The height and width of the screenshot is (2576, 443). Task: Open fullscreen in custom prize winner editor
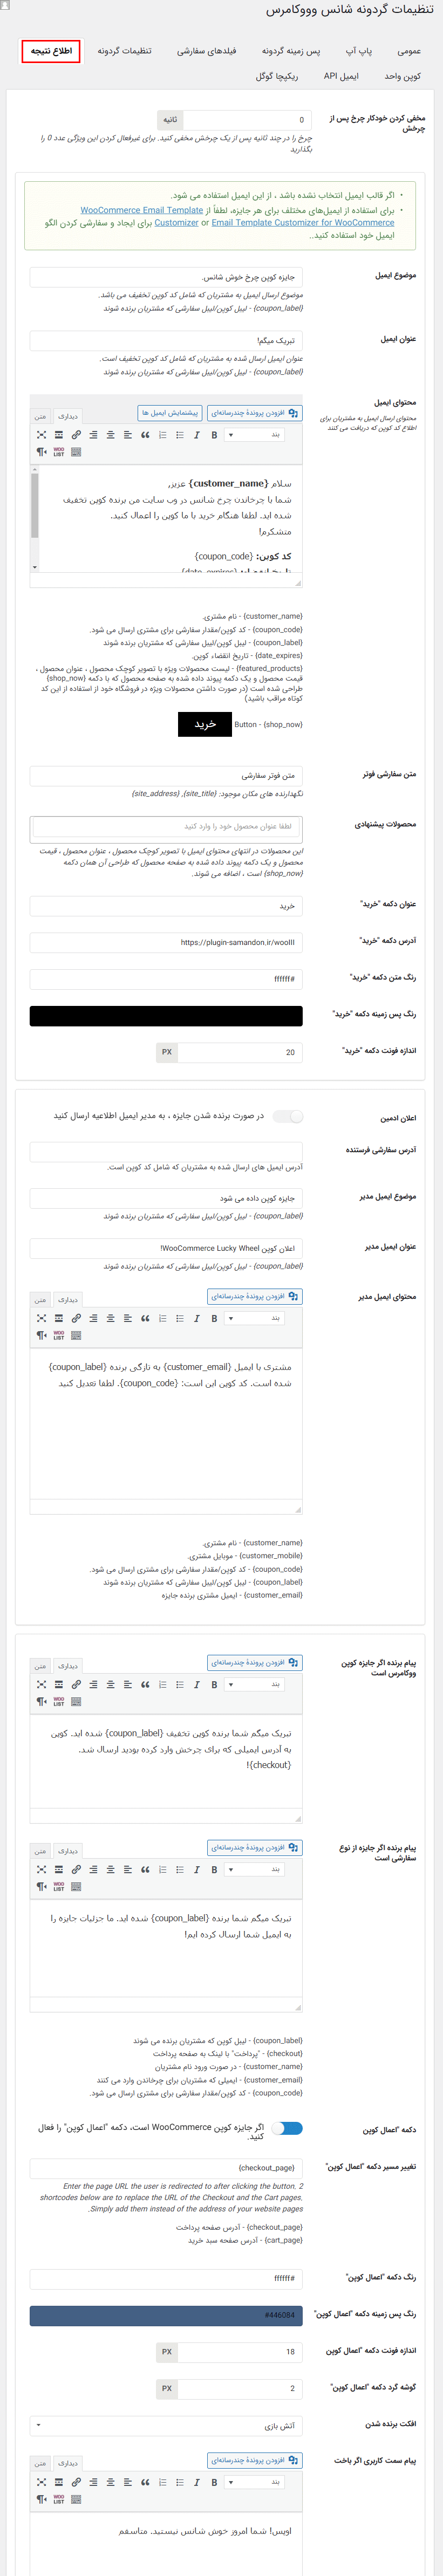pyautogui.click(x=41, y=1869)
